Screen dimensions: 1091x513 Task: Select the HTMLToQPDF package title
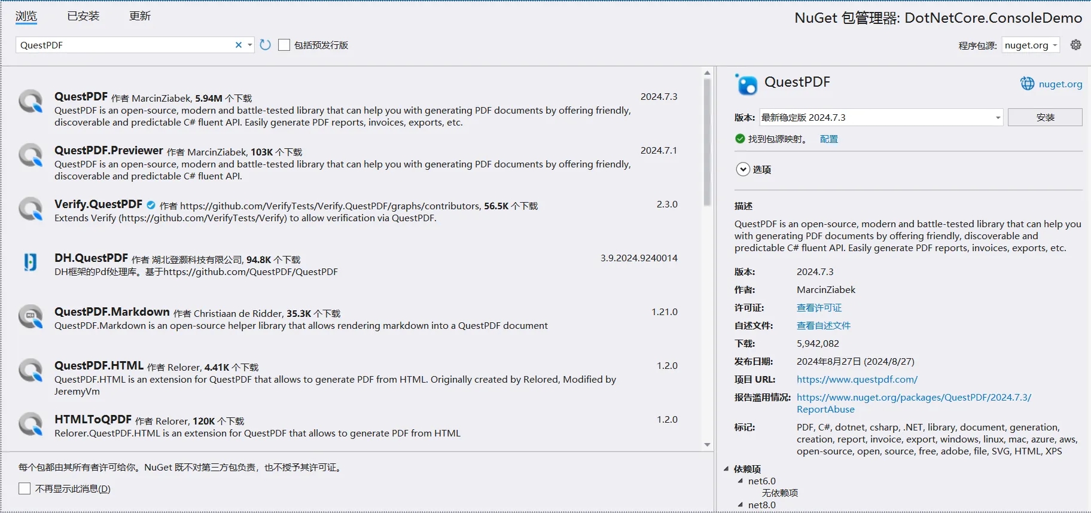(x=93, y=420)
